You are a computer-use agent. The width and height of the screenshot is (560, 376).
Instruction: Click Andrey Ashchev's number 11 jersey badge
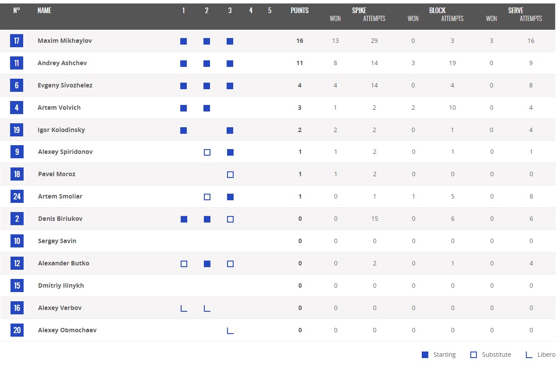[x=17, y=63]
